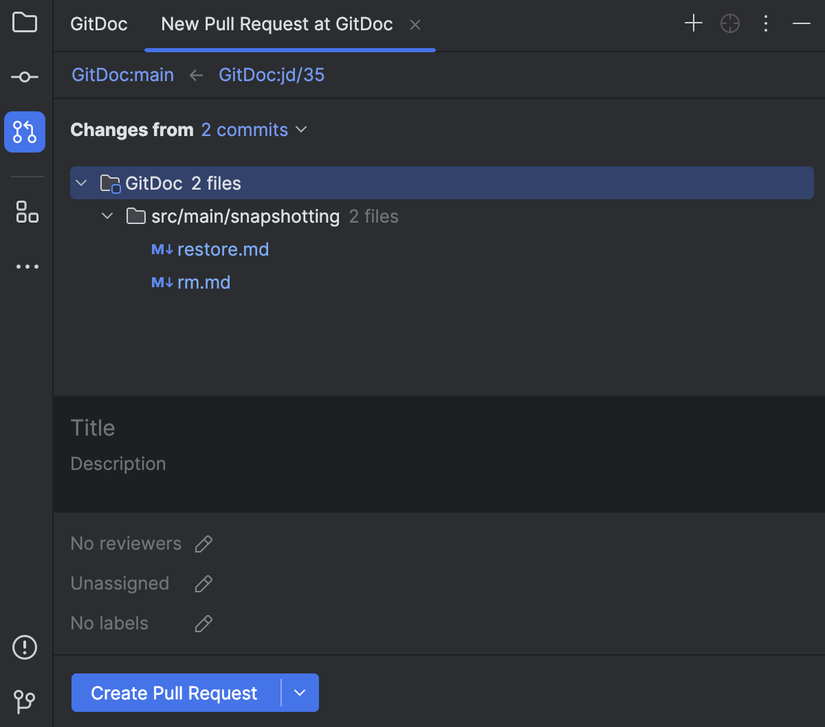
Task: Select the Pull Requests sidebar icon
Action: tap(25, 132)
